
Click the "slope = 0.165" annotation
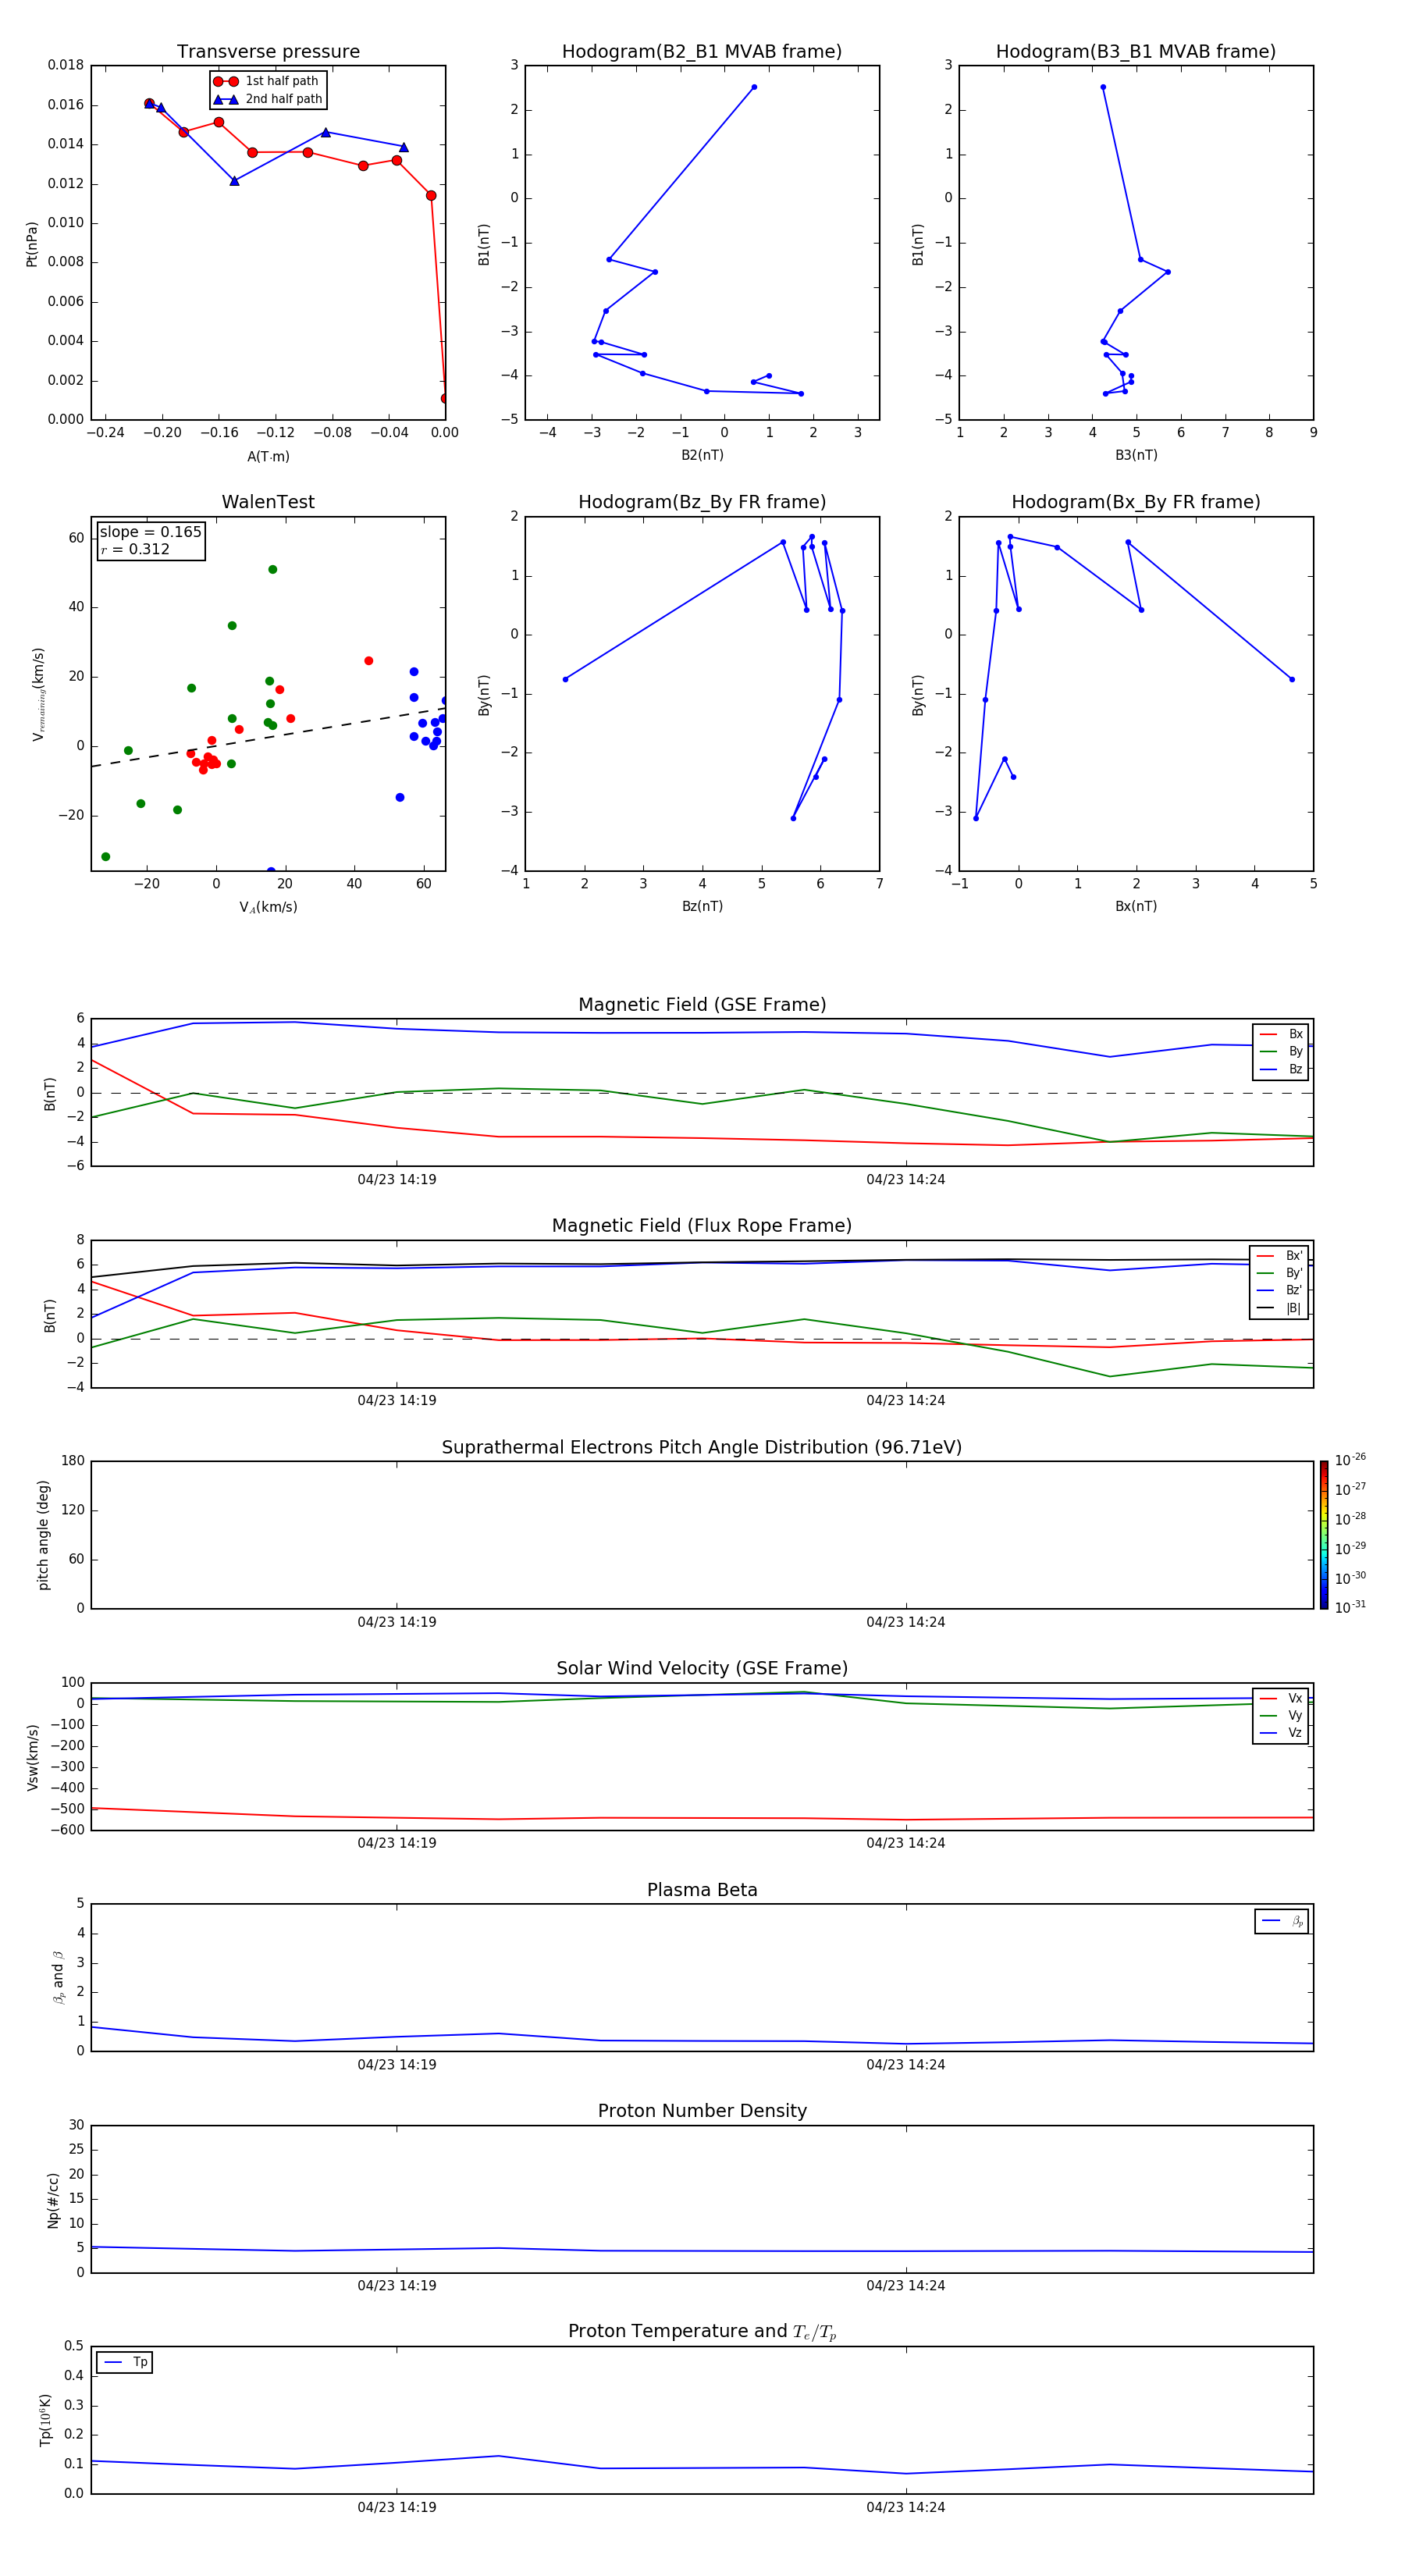150,532
